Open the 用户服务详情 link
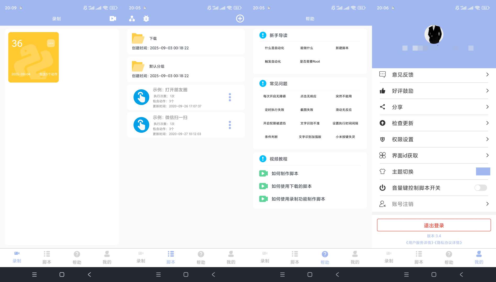The image size is (496, 282). (419, 243)
